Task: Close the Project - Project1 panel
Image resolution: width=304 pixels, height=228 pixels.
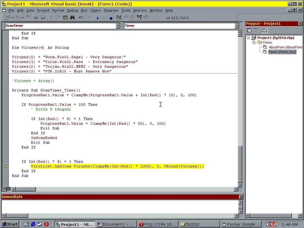Action: point(300,24)
